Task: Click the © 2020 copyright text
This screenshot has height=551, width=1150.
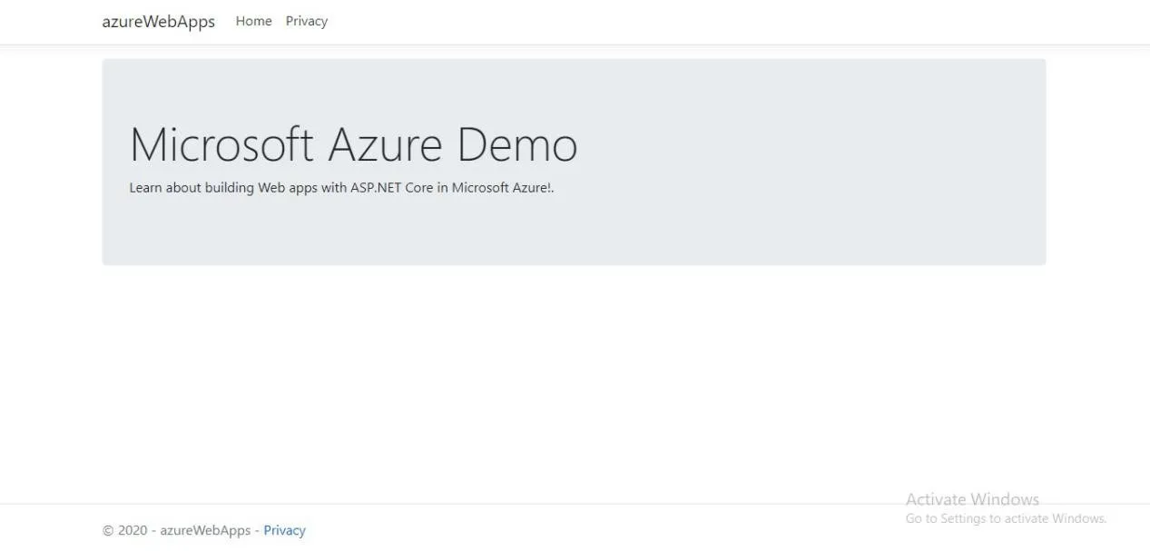Action: tap(124, 530)
